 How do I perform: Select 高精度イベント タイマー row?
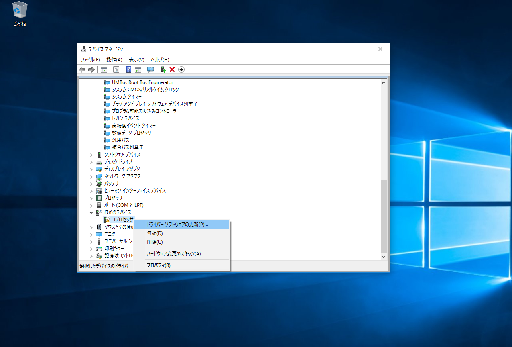point(134,126)
